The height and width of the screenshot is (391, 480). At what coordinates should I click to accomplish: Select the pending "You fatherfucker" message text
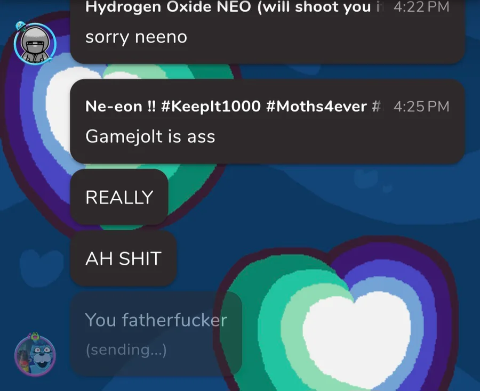156,320
